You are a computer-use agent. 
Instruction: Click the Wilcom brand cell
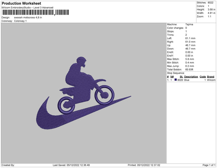pos(211,80)
